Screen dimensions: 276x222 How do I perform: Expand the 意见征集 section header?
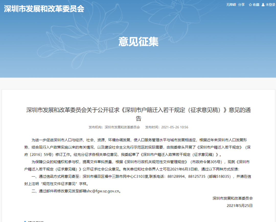click(138, 42)
